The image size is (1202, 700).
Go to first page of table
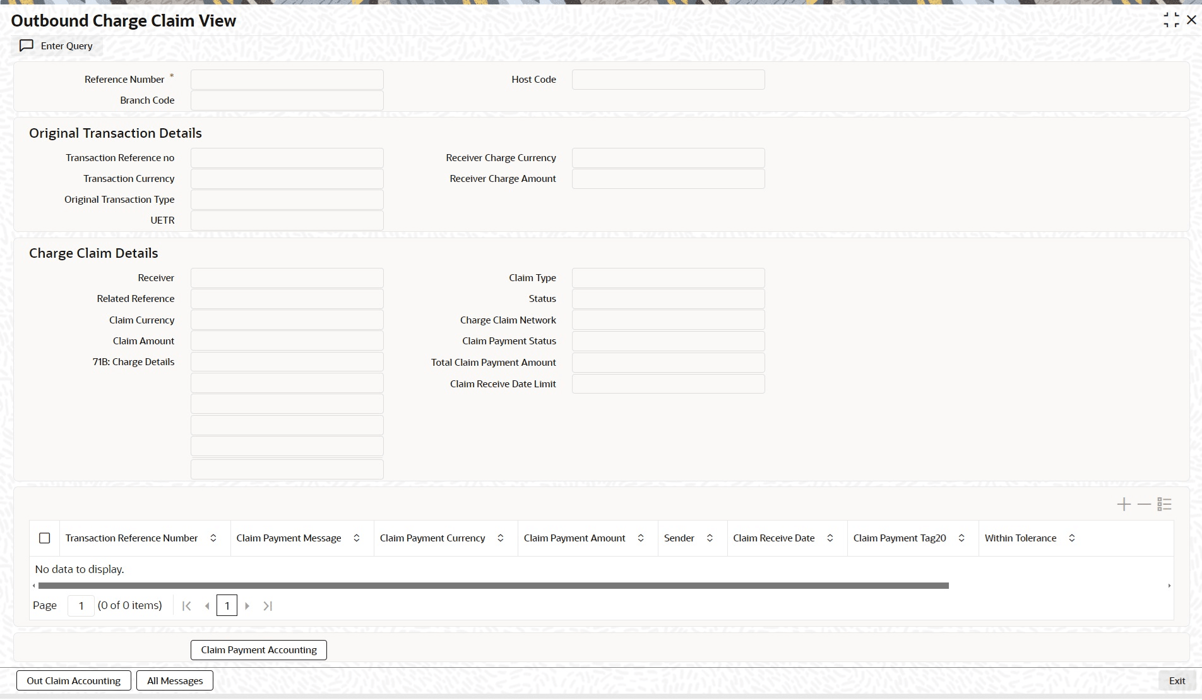186,606
